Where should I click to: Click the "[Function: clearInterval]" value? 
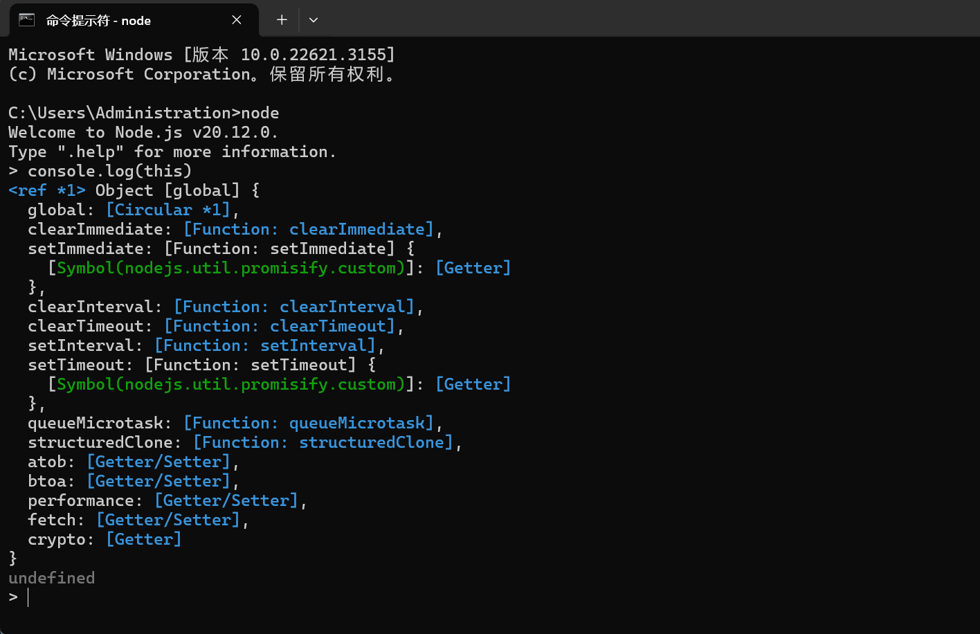[294, 307]
